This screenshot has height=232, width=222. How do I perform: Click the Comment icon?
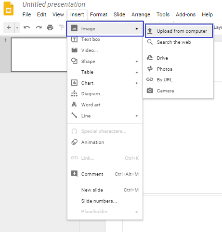[x=74, y=174]
